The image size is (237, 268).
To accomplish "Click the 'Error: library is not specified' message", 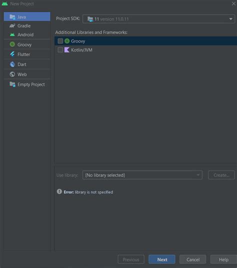I will click(88, 192).
